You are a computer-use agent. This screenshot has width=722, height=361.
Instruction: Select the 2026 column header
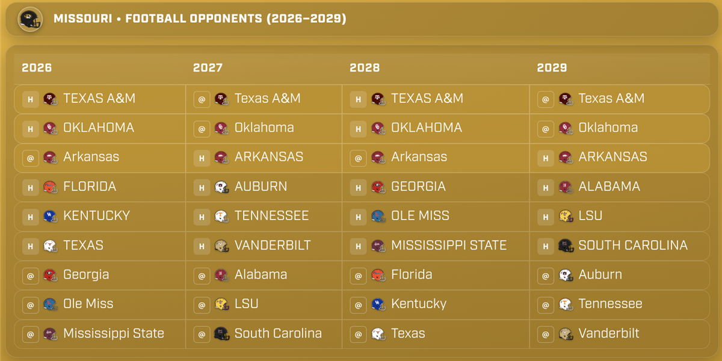pyautogui.click(x=37, y=68)
